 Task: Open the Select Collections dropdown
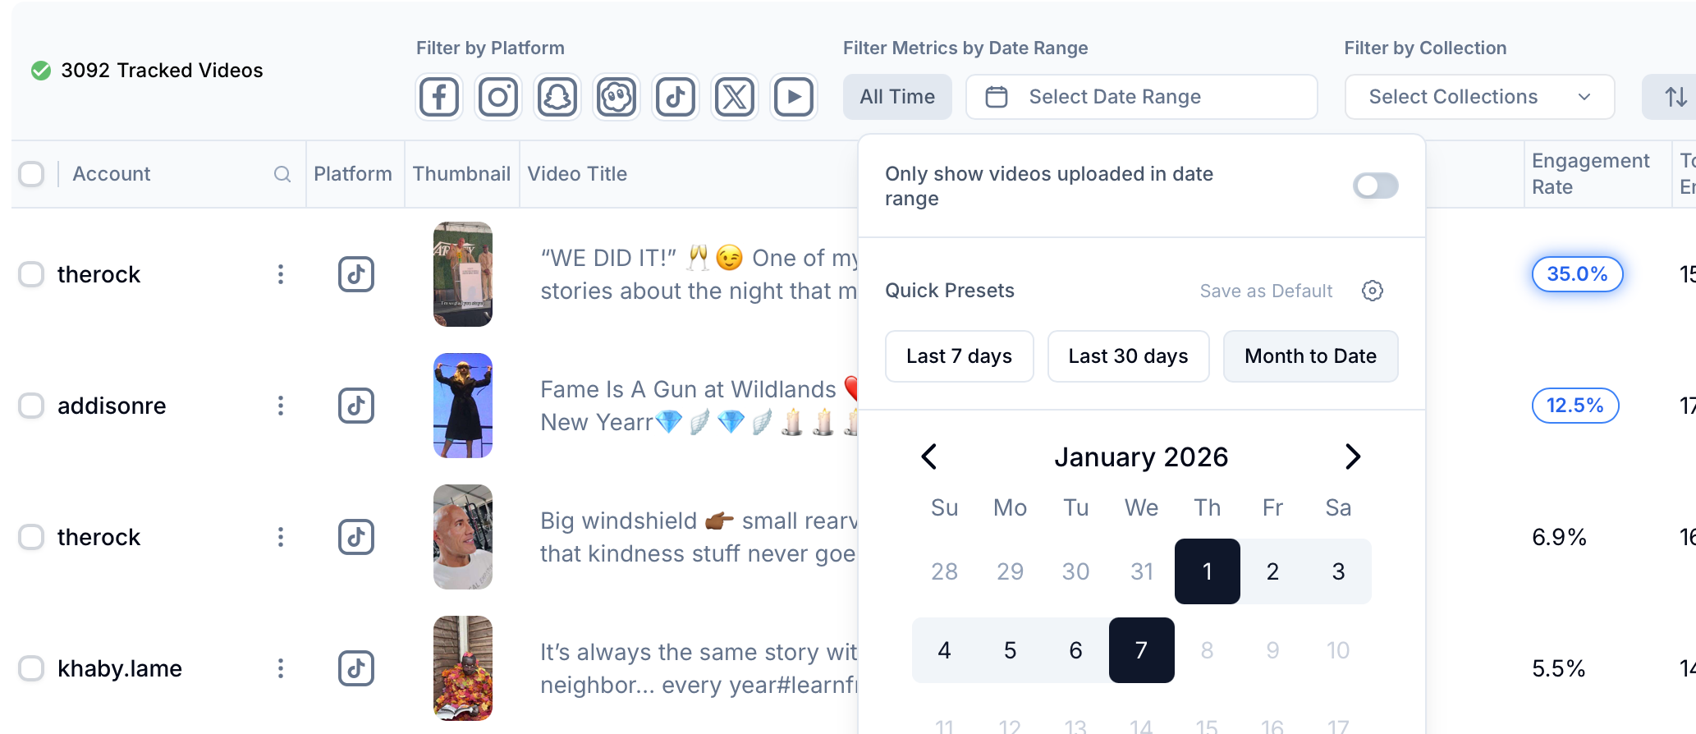pos(1479,97)
